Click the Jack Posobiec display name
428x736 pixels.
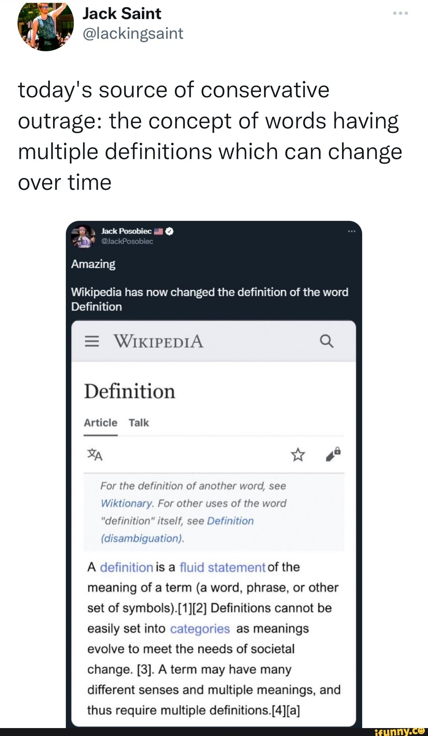[x=126, y=231]
